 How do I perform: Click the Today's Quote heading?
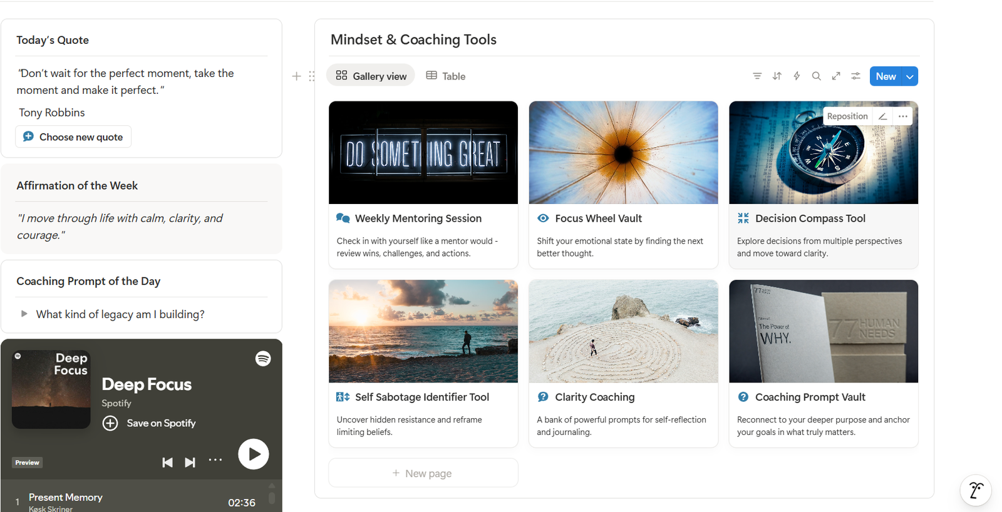(53, 40)
